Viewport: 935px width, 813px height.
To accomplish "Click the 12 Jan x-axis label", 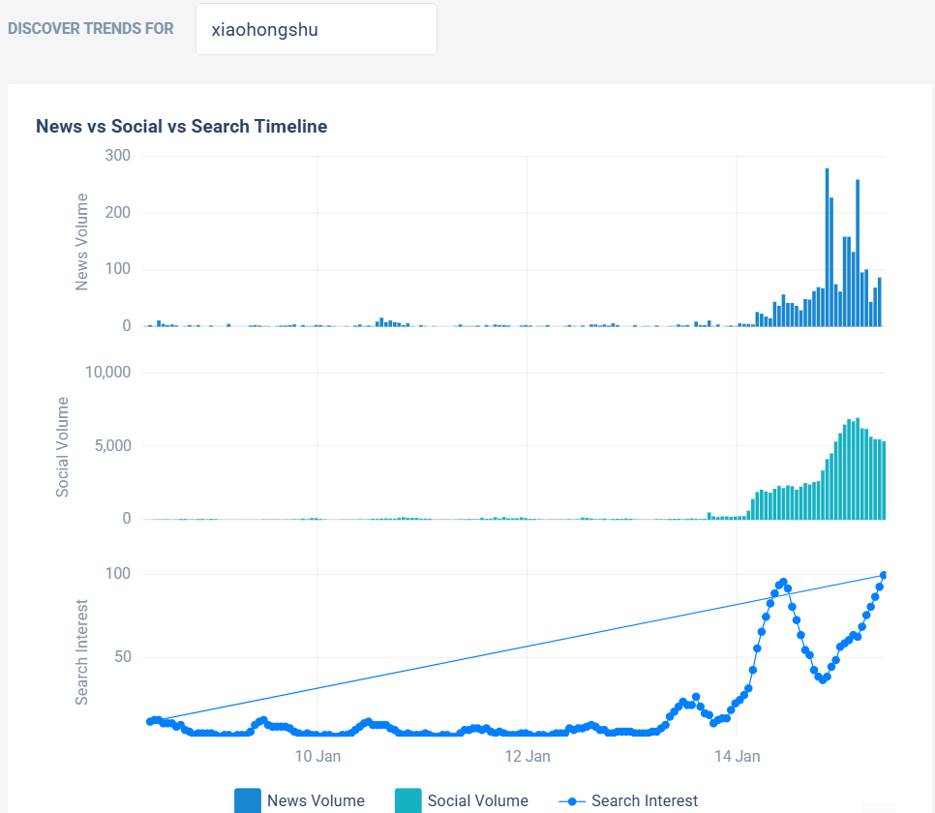I will point(528,756).
